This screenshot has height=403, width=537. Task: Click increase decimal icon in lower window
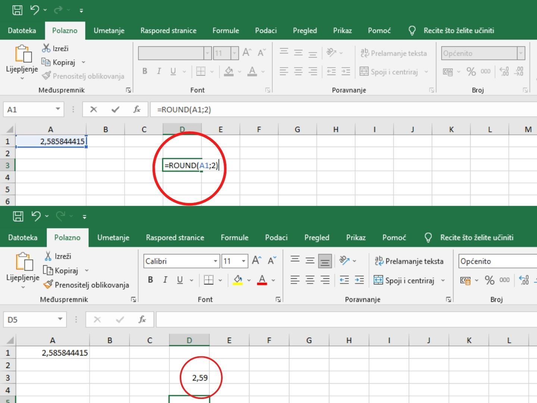pos(524,280)
